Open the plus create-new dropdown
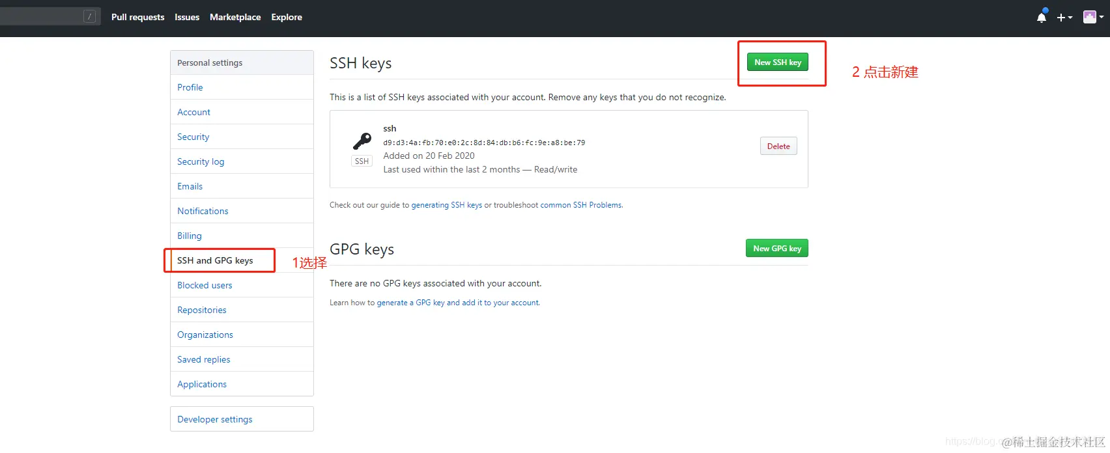The image size is (1110, 453). [1064, 18]
